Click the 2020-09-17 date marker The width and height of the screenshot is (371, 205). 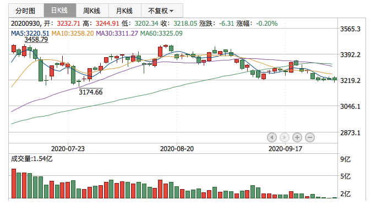[x=285, y=149]
